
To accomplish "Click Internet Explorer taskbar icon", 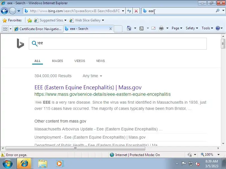I will click(x=24, y=164).
